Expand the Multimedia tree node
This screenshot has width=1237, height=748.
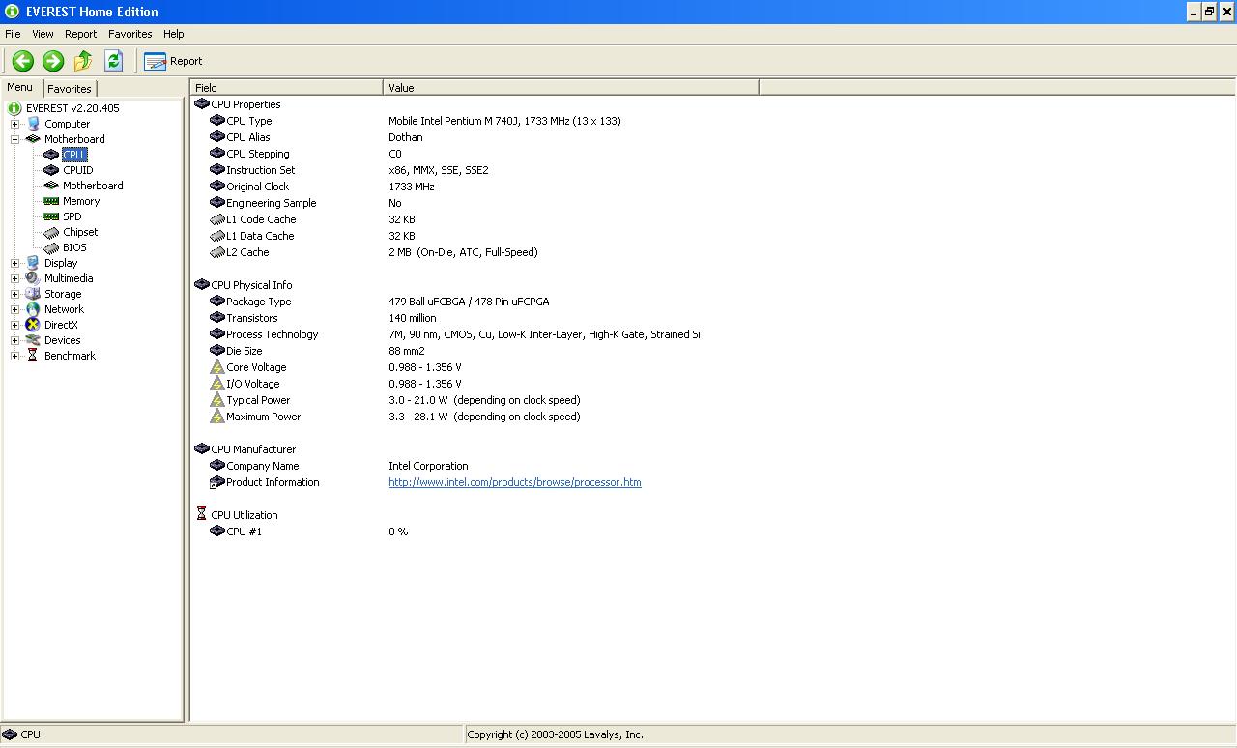14,278
